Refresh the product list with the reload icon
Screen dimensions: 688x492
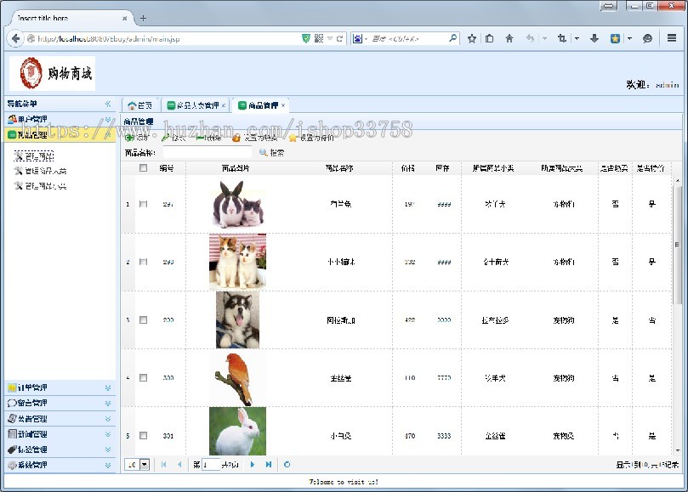tap(287, 464)
